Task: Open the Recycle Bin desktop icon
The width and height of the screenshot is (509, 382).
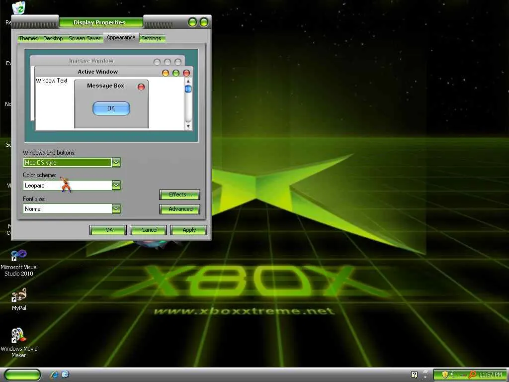Action: (19, 8)
